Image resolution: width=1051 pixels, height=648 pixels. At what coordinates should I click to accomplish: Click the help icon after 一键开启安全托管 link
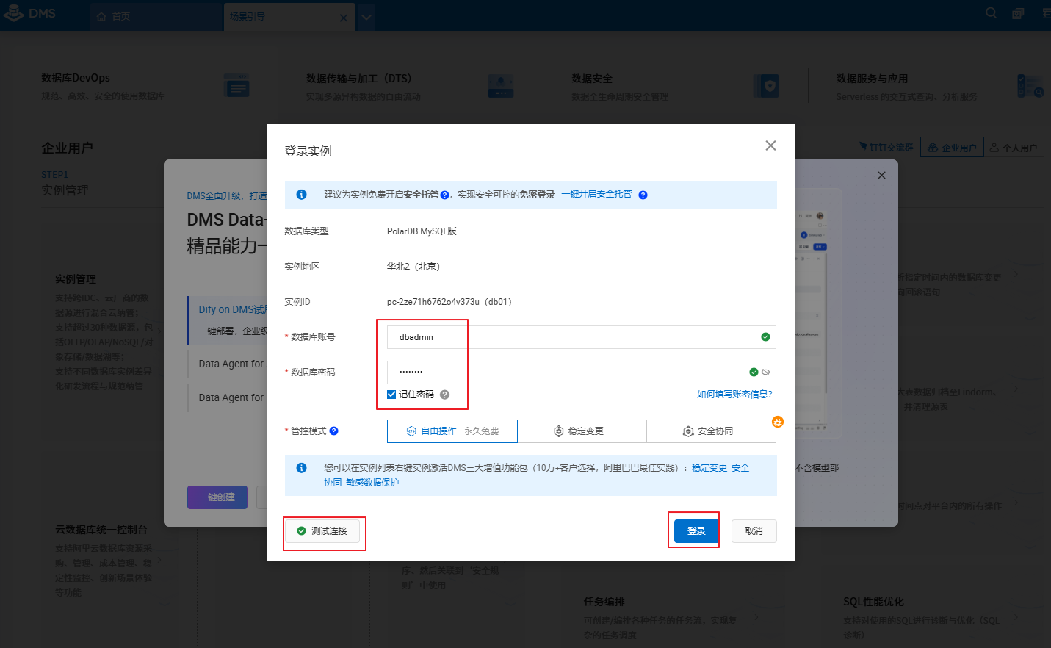pos(643,195)
